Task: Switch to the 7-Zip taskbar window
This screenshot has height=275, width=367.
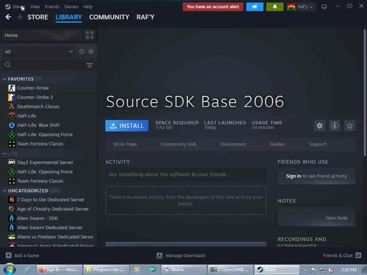Action: pyautogui.click(x=230, y=270)
